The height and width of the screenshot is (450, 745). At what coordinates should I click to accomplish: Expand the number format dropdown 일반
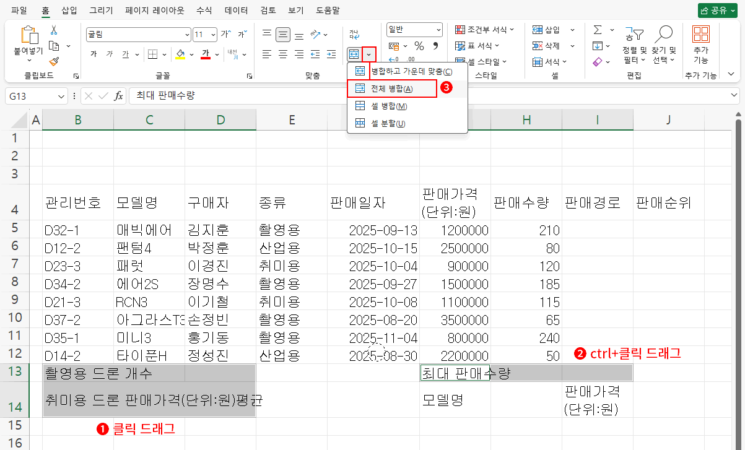click(438, 29)
